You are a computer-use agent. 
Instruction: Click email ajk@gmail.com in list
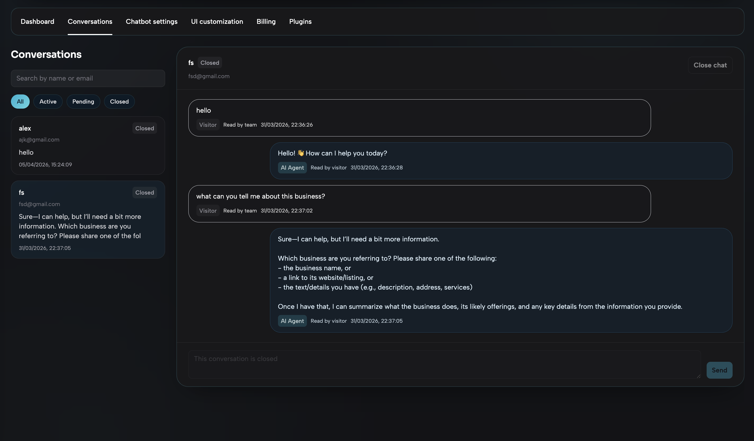tap(39, 139)
